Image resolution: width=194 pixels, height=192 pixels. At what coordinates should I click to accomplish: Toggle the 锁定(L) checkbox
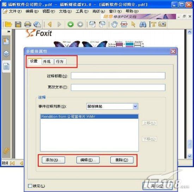(30, 186)
